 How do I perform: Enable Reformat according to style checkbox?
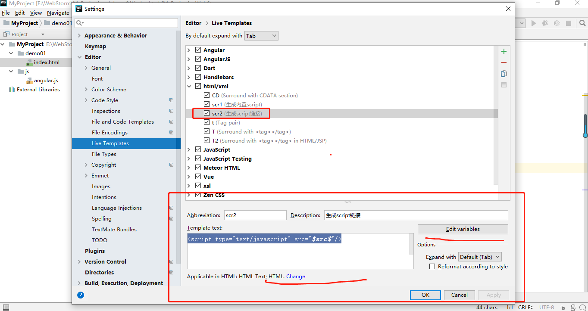point(432,267)
